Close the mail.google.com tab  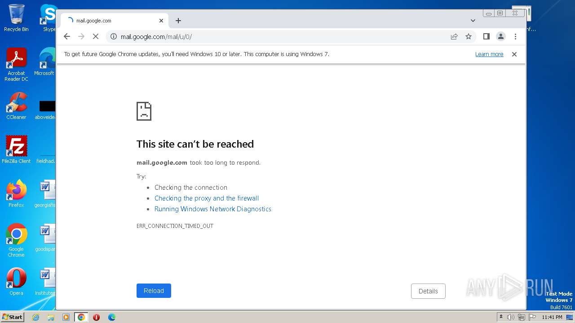(161, 21)
